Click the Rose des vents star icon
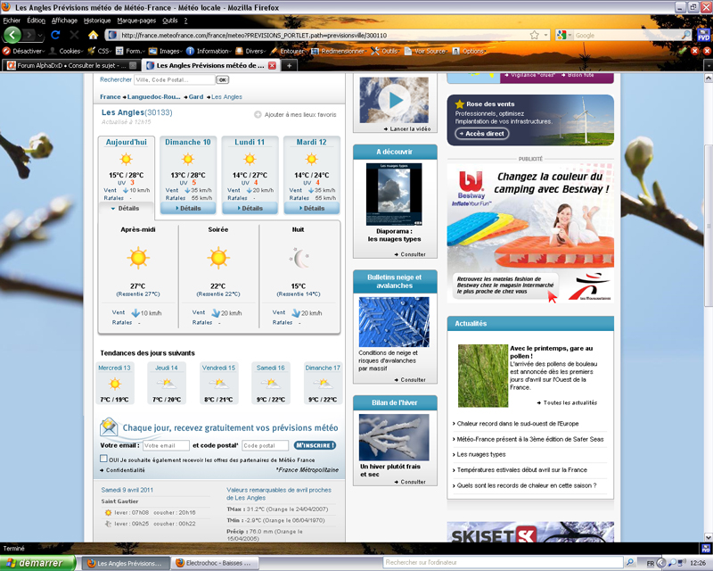The height and width of the screenshot is (571, 713). [x=460, y=103]
